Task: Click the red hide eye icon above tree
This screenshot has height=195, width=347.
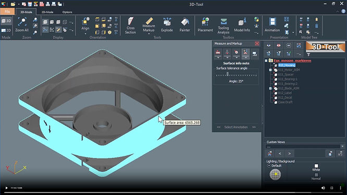Action: coord(279,45)
